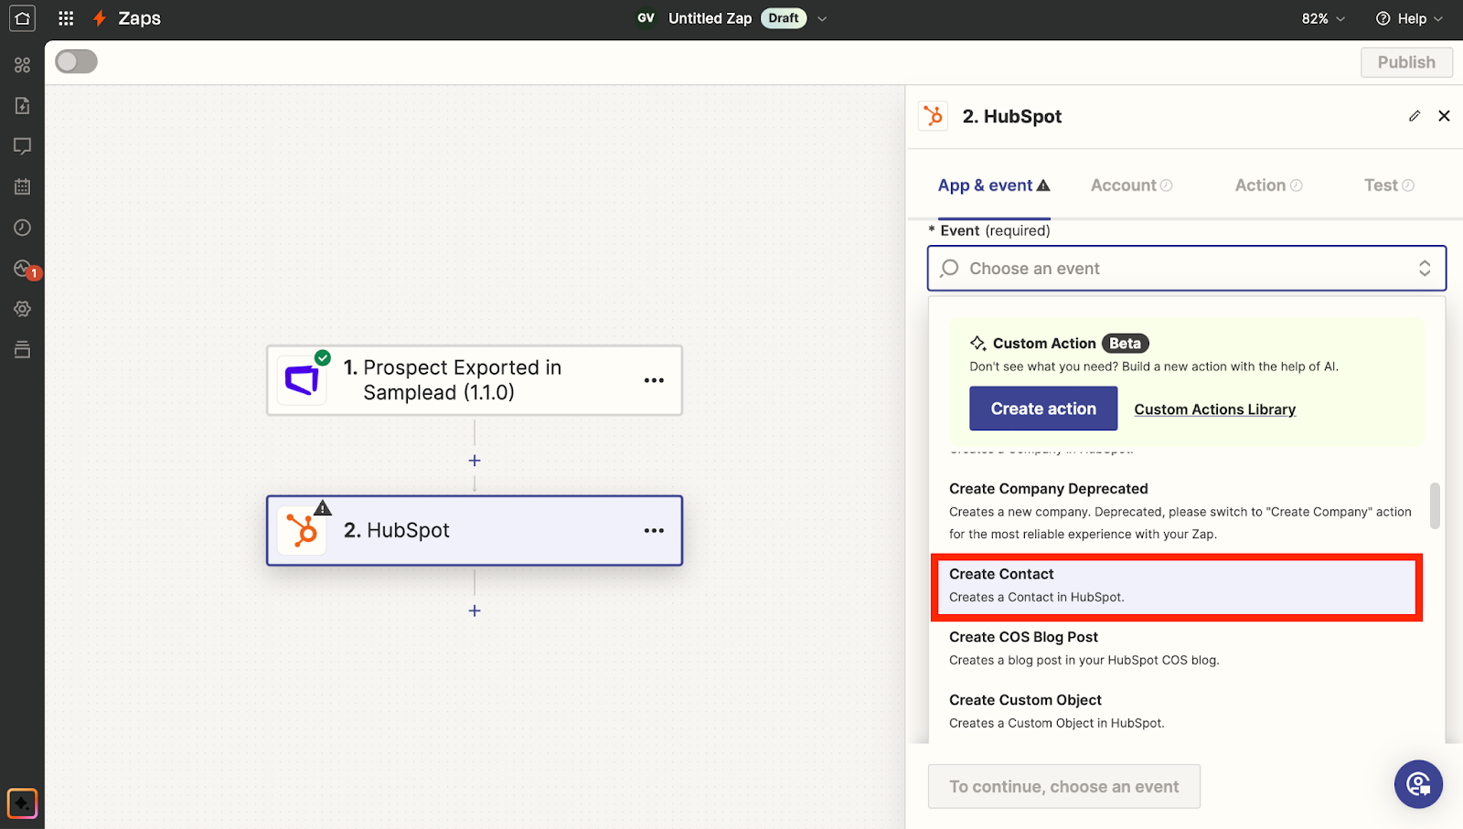Open the dashboard icon in sidebar

22,65
